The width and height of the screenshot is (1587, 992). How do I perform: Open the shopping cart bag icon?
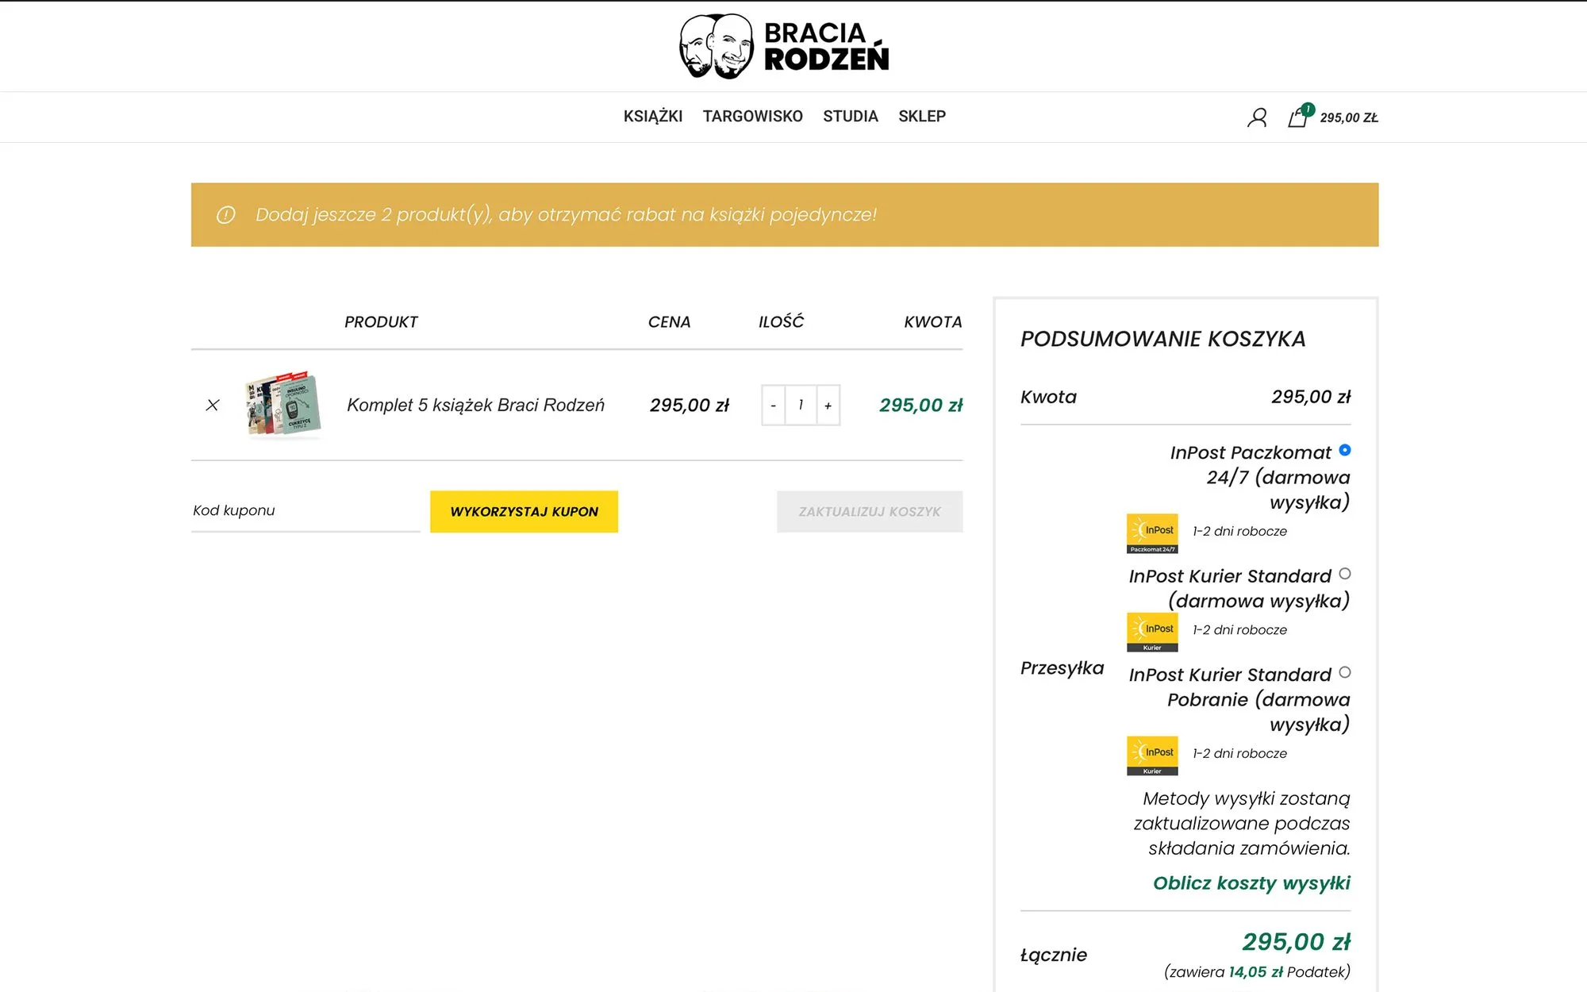click(1298, 117)
